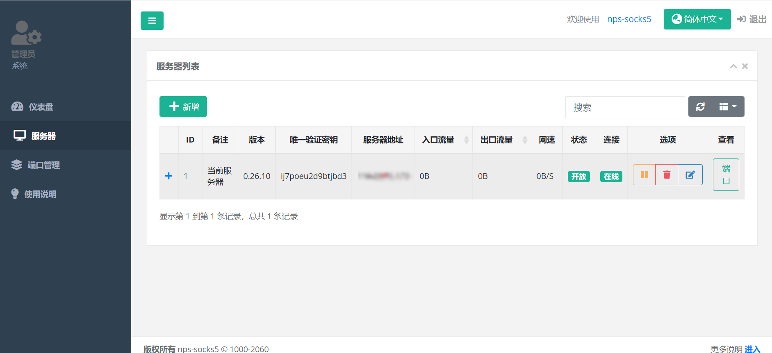Open the 仪表盘 dashboard menu item
772x353 pixels.
[x=66, y=107]
